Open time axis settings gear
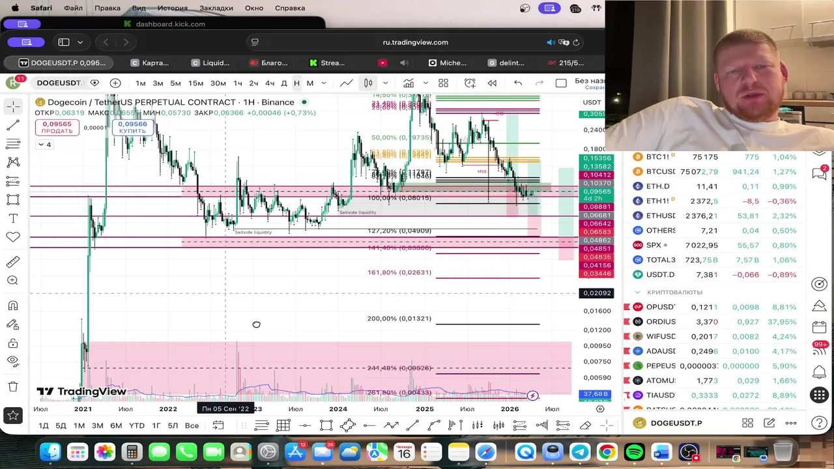Screen dimensions: 834x469 [x=600, y=409]
